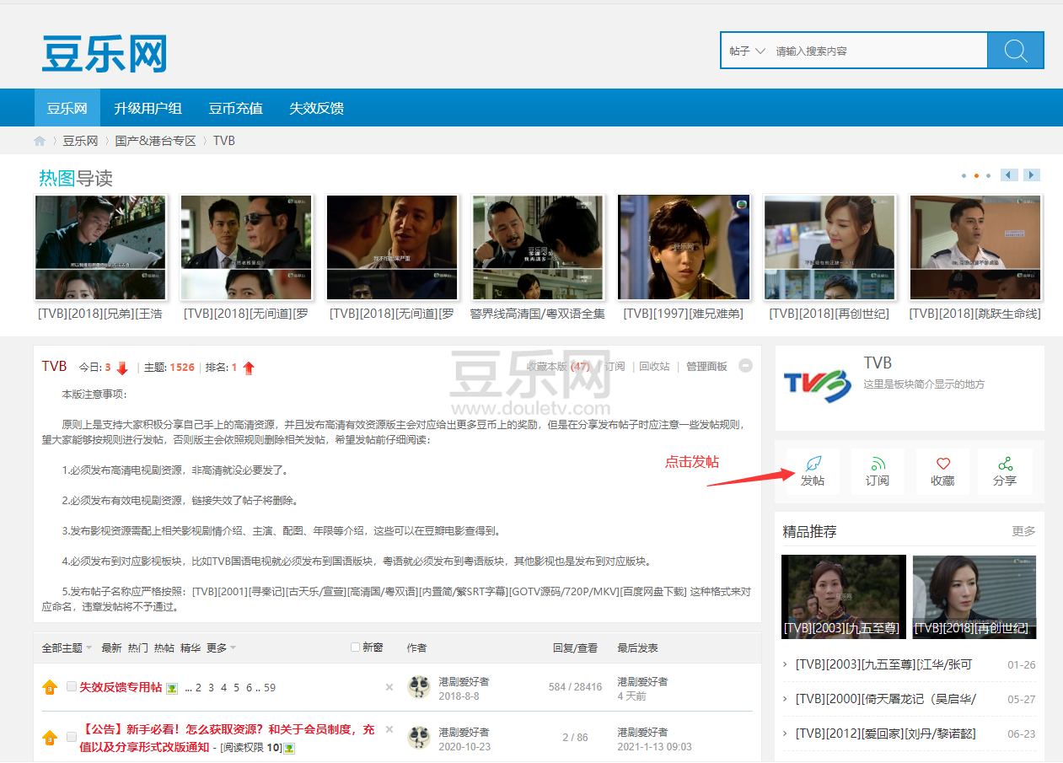Open the 失效反馈 navigation tab

pos(316,108)
